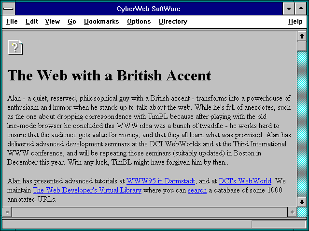Click the search hyperlink

click(197, 190)
